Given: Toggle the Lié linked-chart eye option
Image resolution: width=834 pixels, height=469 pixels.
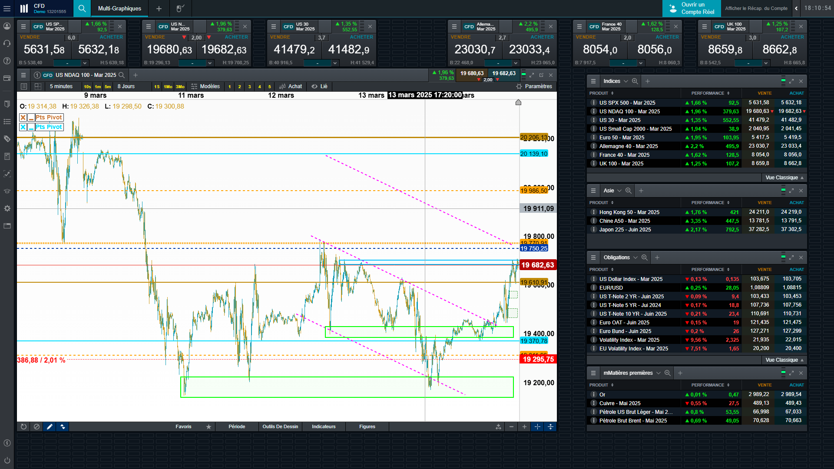Looking at the screenshot, I should pos(319,86).
